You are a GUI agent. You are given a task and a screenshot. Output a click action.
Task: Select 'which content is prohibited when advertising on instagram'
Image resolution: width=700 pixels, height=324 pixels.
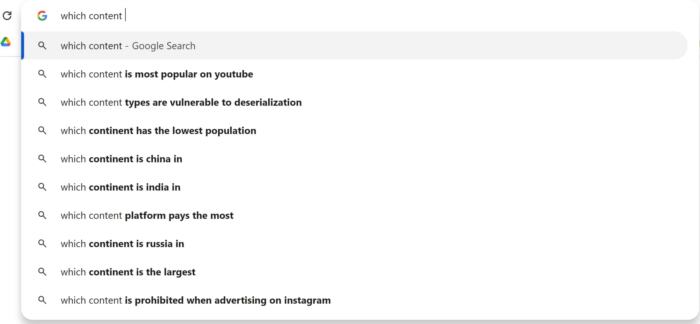click(x=195, y=300)
